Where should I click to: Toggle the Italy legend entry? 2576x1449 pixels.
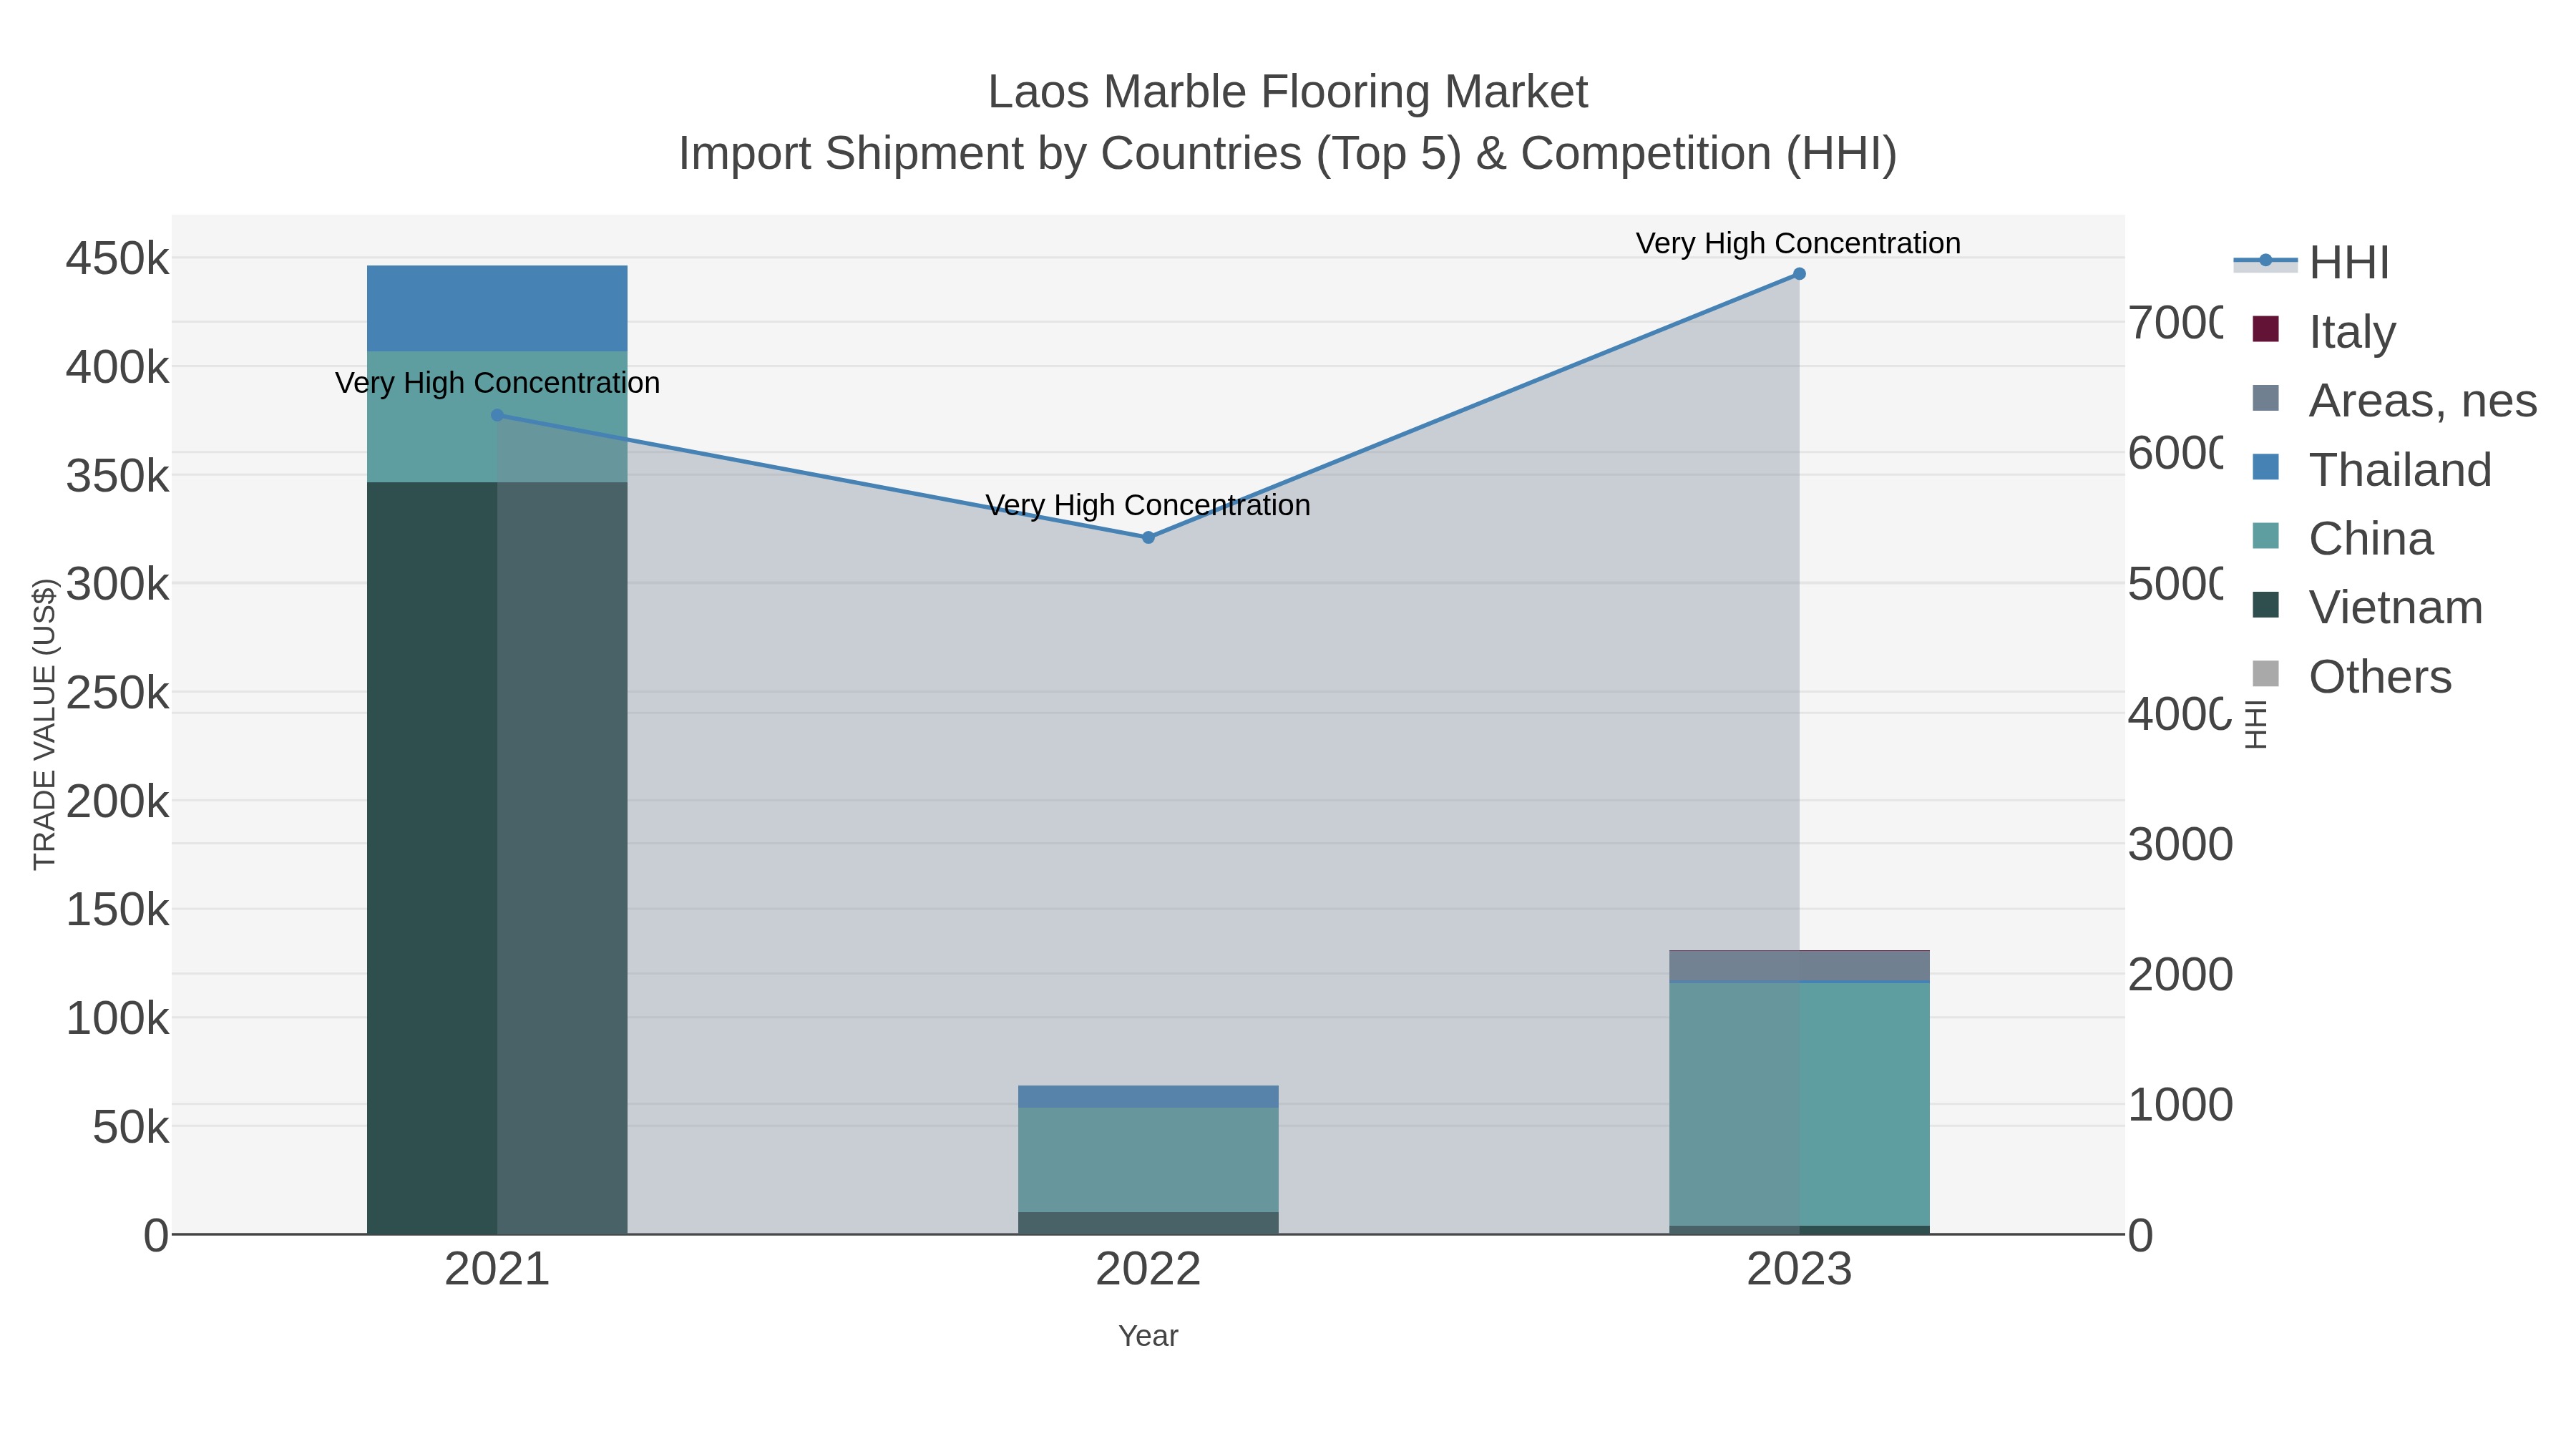[x=2324, y=331]
